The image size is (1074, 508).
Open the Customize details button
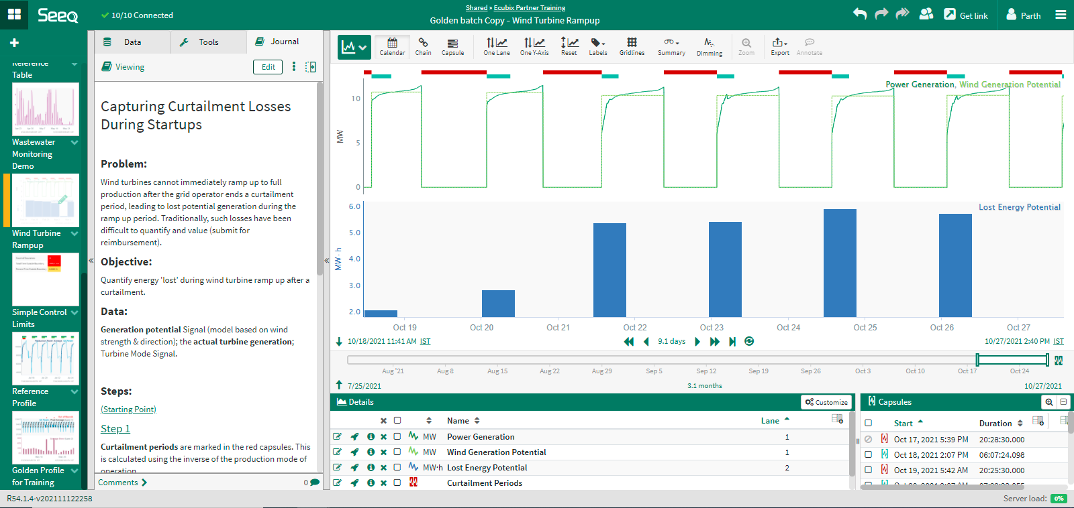tap(826, 402)
